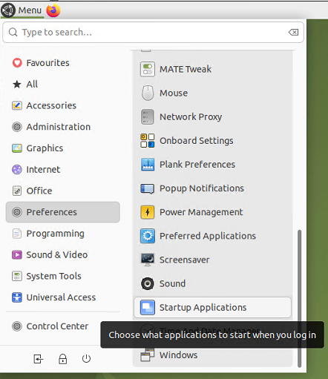The width and height of the screenshot is (328, 379).
Task: Click the 'Popup Notifications' label
Action: click(202, 188)
